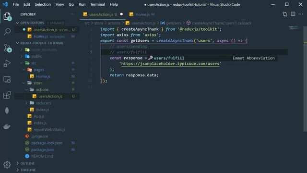Open package.json file
Image resolution: width=307 pixels, height=173 pixels.
[47, 149]
